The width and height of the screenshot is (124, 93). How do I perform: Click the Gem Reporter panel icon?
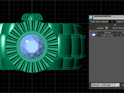coord(91,17)
